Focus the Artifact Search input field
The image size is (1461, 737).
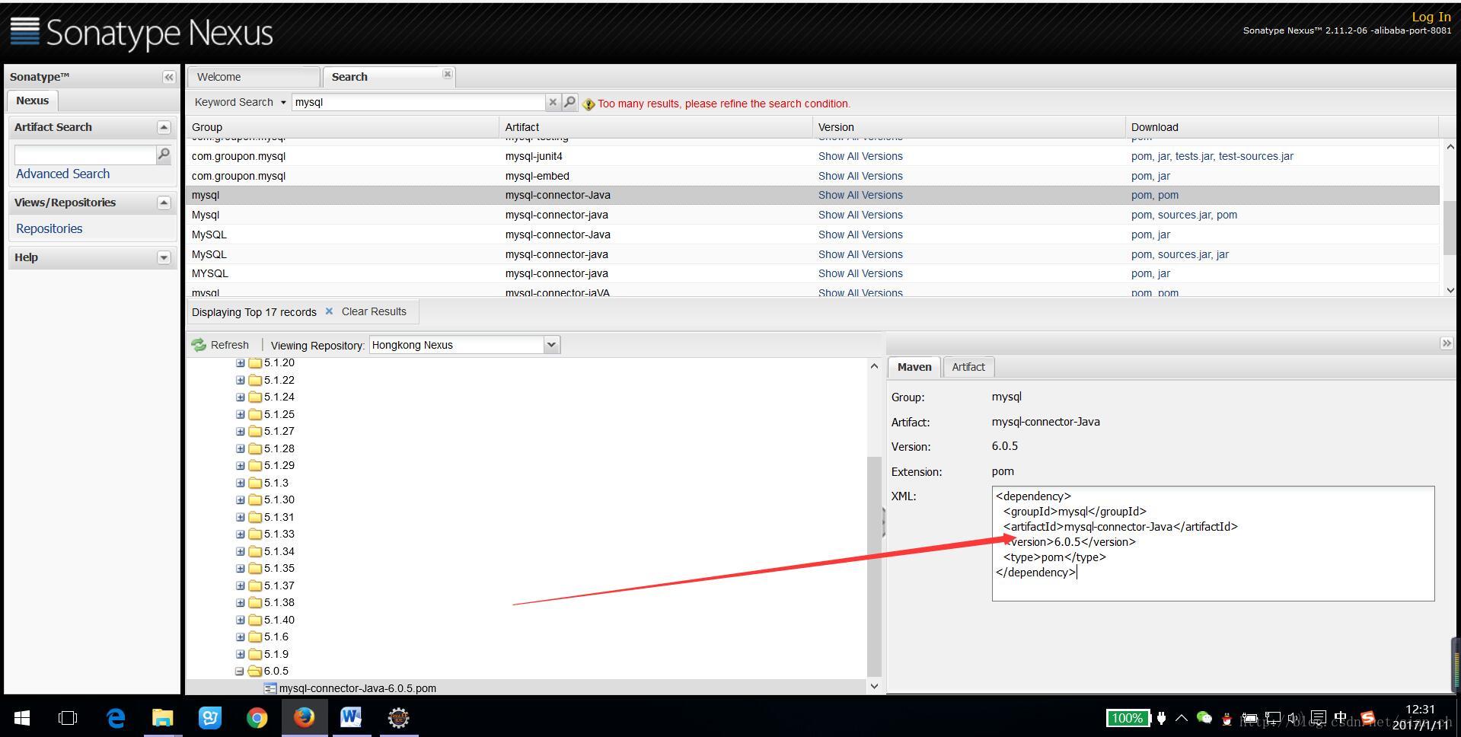[85, 155]
